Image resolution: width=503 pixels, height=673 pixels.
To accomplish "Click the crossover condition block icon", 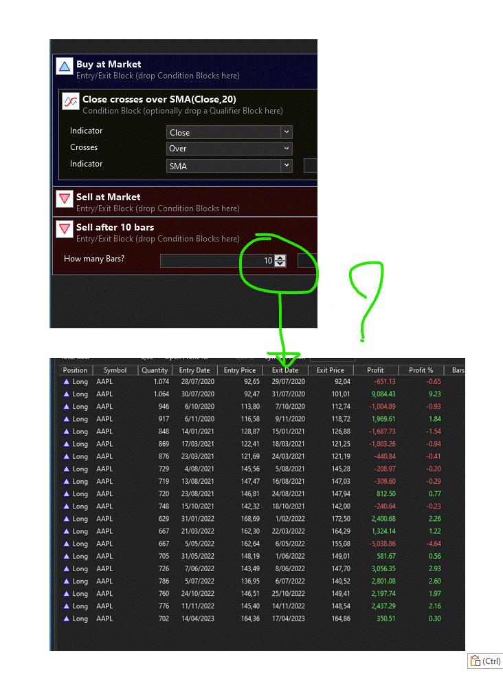I will click(x=70, y=102).
